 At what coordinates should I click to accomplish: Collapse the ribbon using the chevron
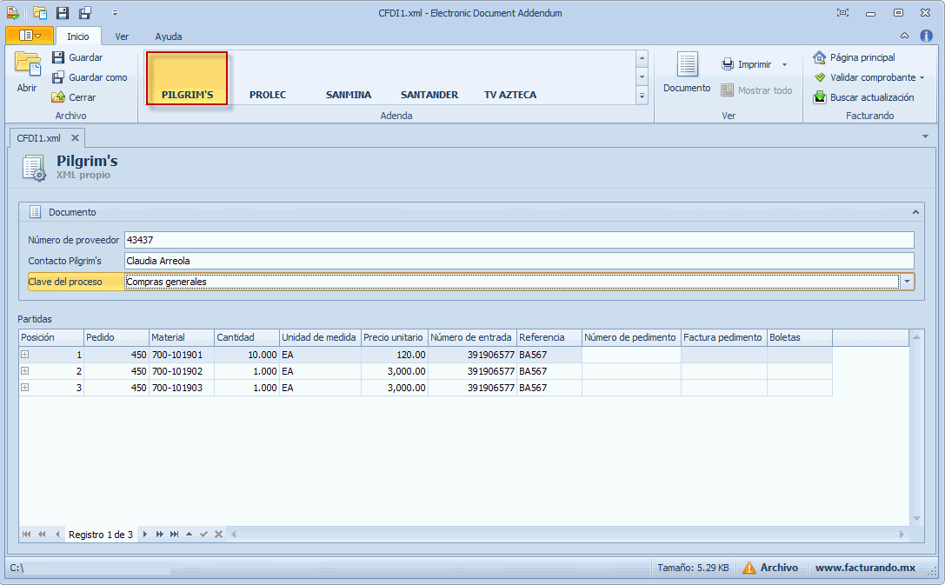[x=905, y=36]
